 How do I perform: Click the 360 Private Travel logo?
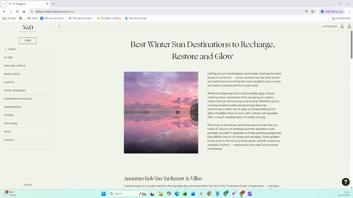(x=28, y=29)
